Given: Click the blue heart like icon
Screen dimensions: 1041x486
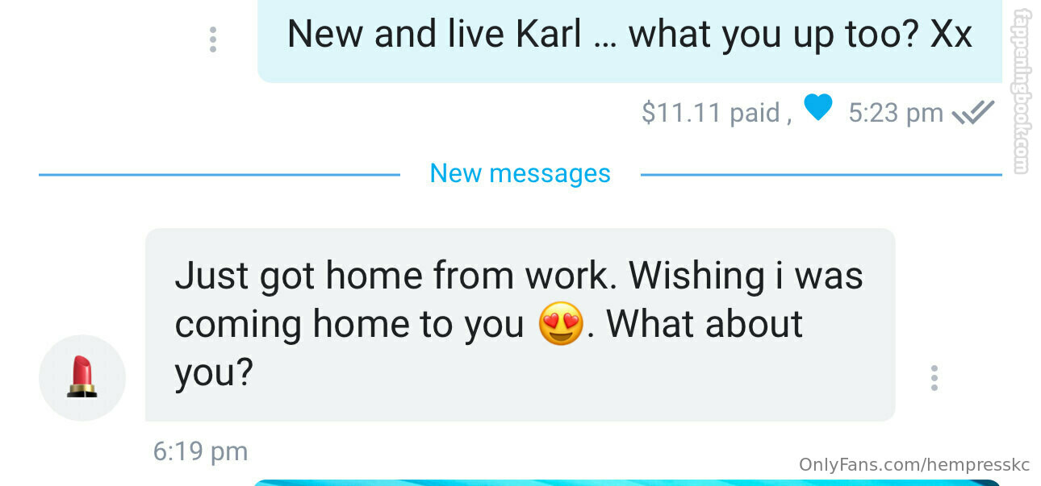Looking at the screenshot, I should tap(818, 108).
